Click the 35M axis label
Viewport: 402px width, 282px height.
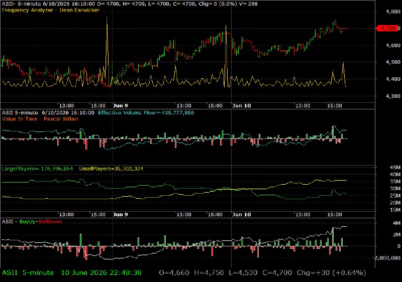pyautogui.click(x=395, y=182)
